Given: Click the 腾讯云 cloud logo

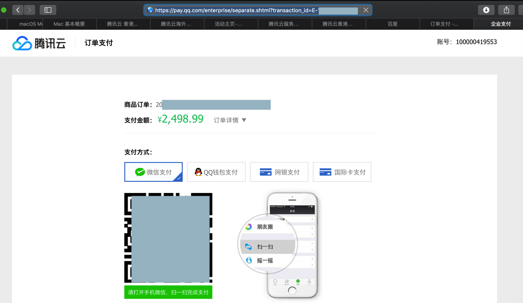Looking at the screenshot, I should click(39, 43).
